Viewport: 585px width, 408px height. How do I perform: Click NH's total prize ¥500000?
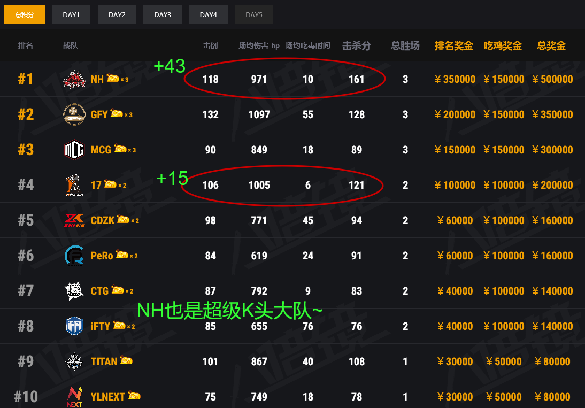552,79
